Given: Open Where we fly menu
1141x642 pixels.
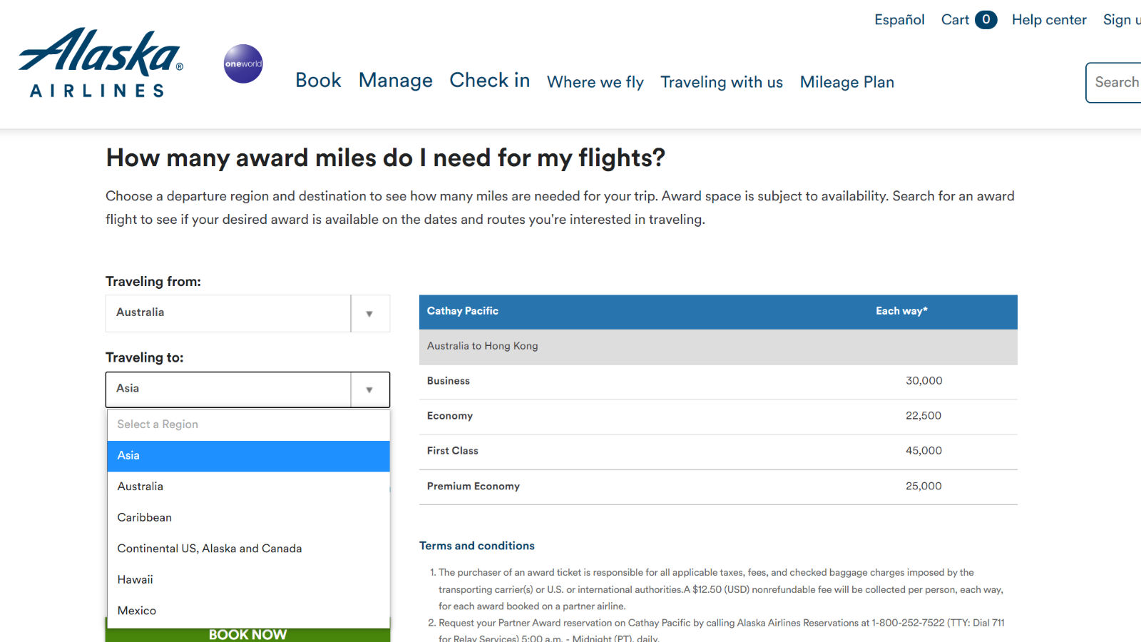Looking at the screenshot, I should [x=595, y=82].
